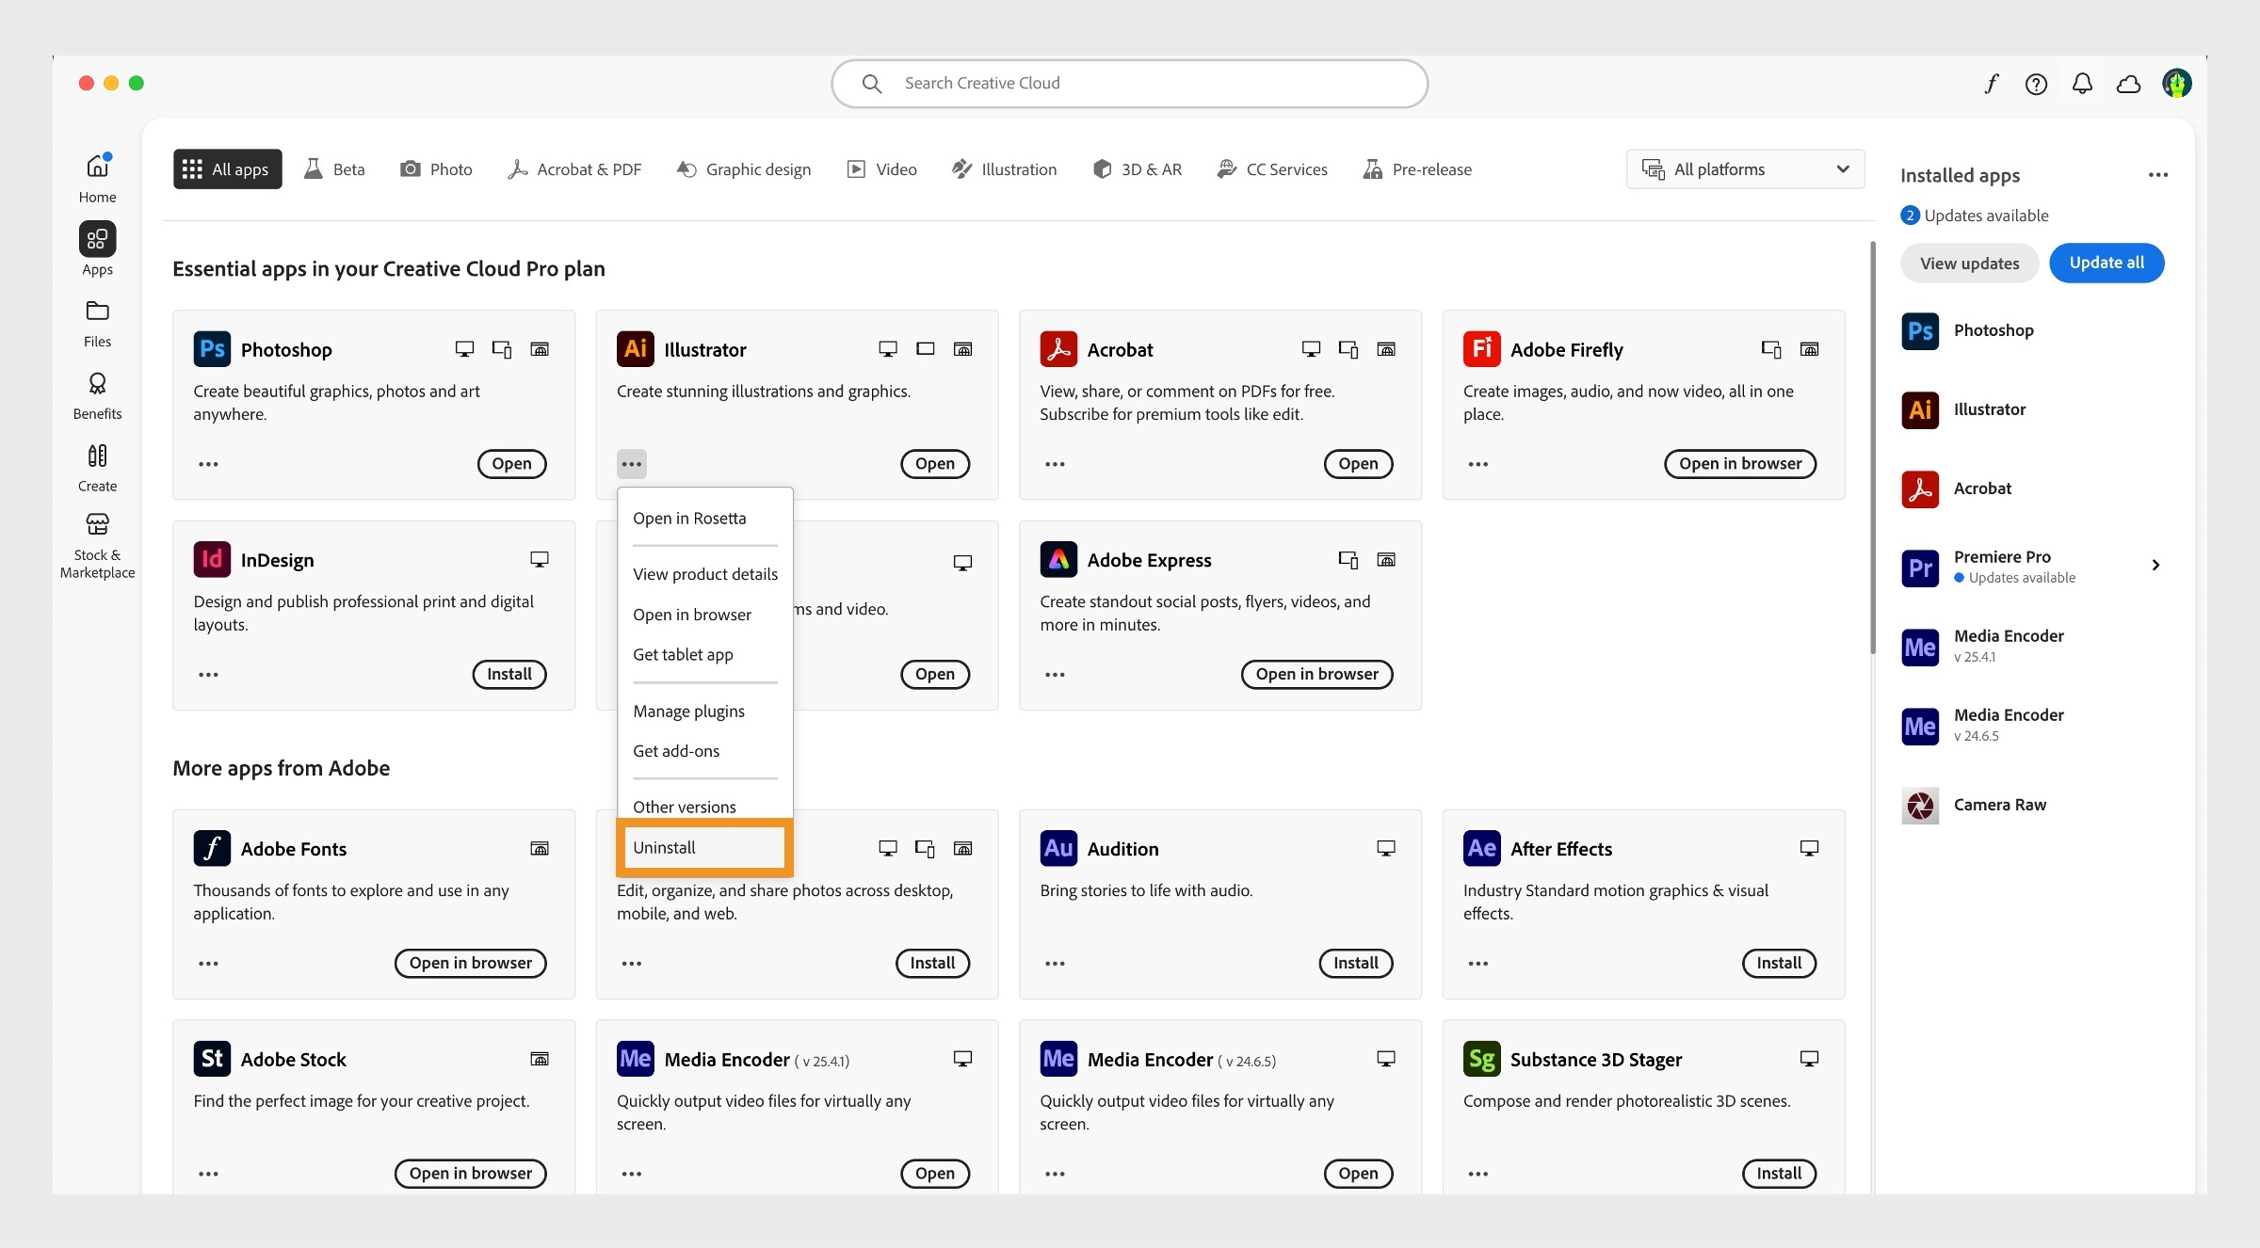2260x1248 pixels.
Task: Open the Benefits section
Action: click(x=97, y=392)
